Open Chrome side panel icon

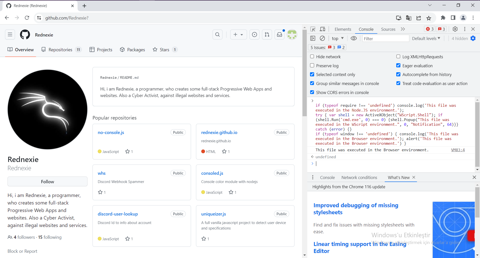(453, 18)
